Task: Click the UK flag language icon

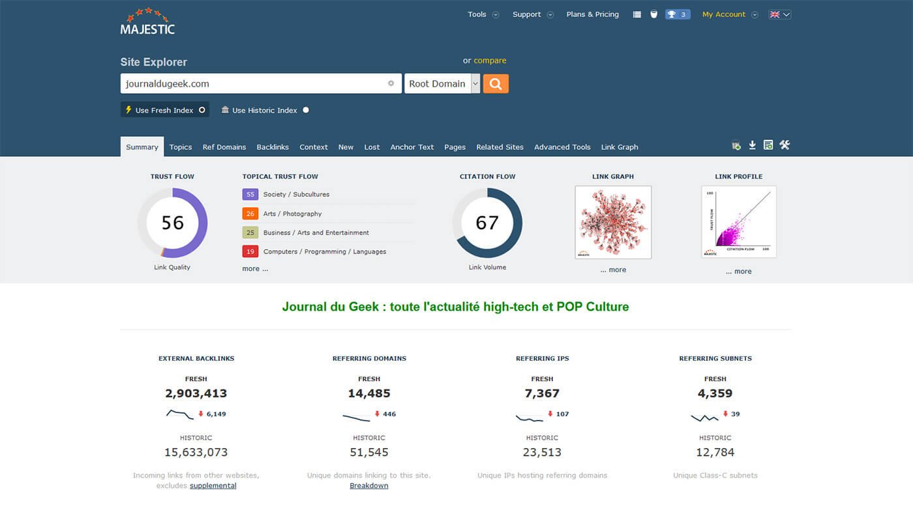Action: 775,14
